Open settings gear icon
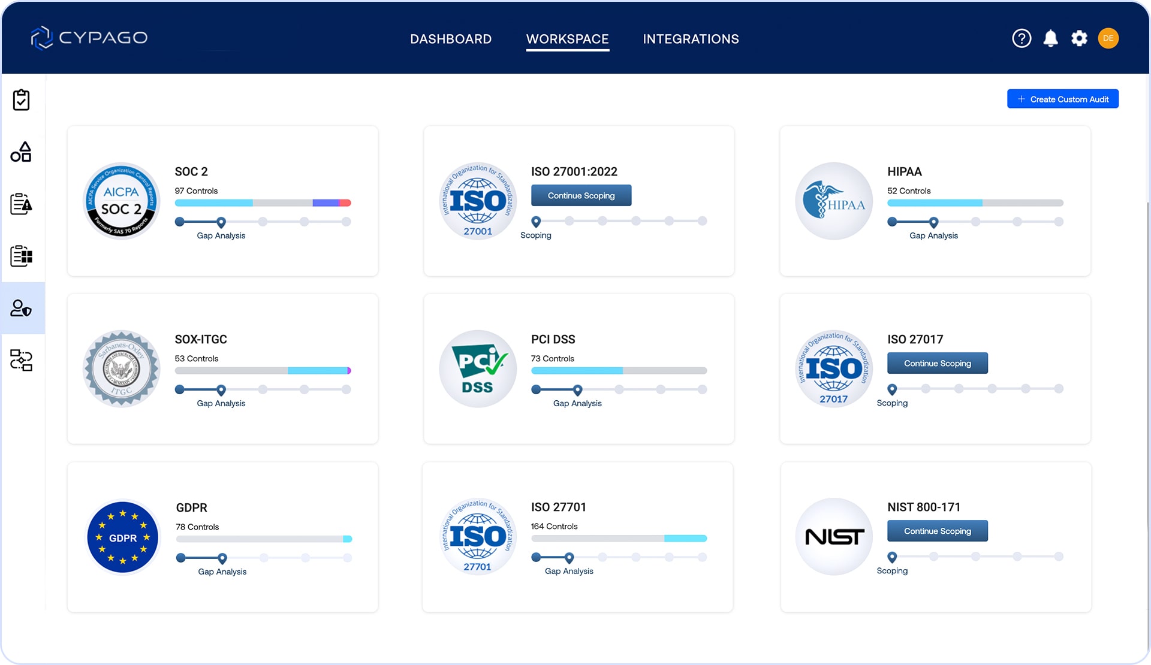Screen dimensions: 1151x665 (1079, 38)
